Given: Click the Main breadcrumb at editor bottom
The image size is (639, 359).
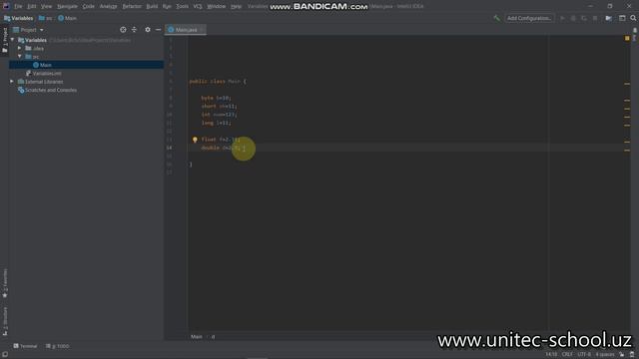Looking at the screenshot, I should click(x=197, y=337).
